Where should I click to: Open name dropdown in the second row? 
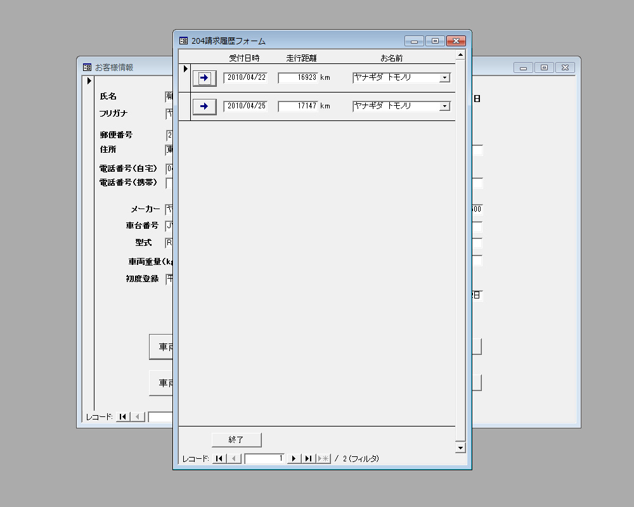point(444,106)
